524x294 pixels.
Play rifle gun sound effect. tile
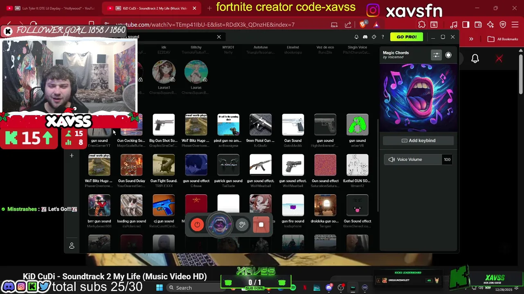point(261,165)
